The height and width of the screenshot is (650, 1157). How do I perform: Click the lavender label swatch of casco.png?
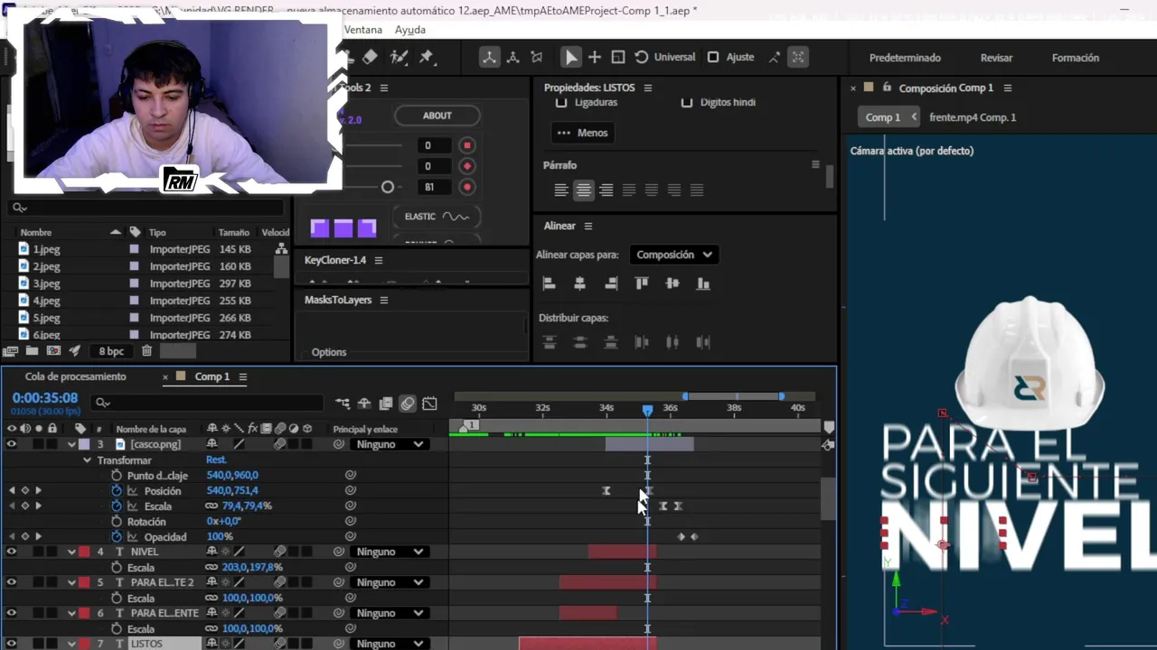[84, 444]
